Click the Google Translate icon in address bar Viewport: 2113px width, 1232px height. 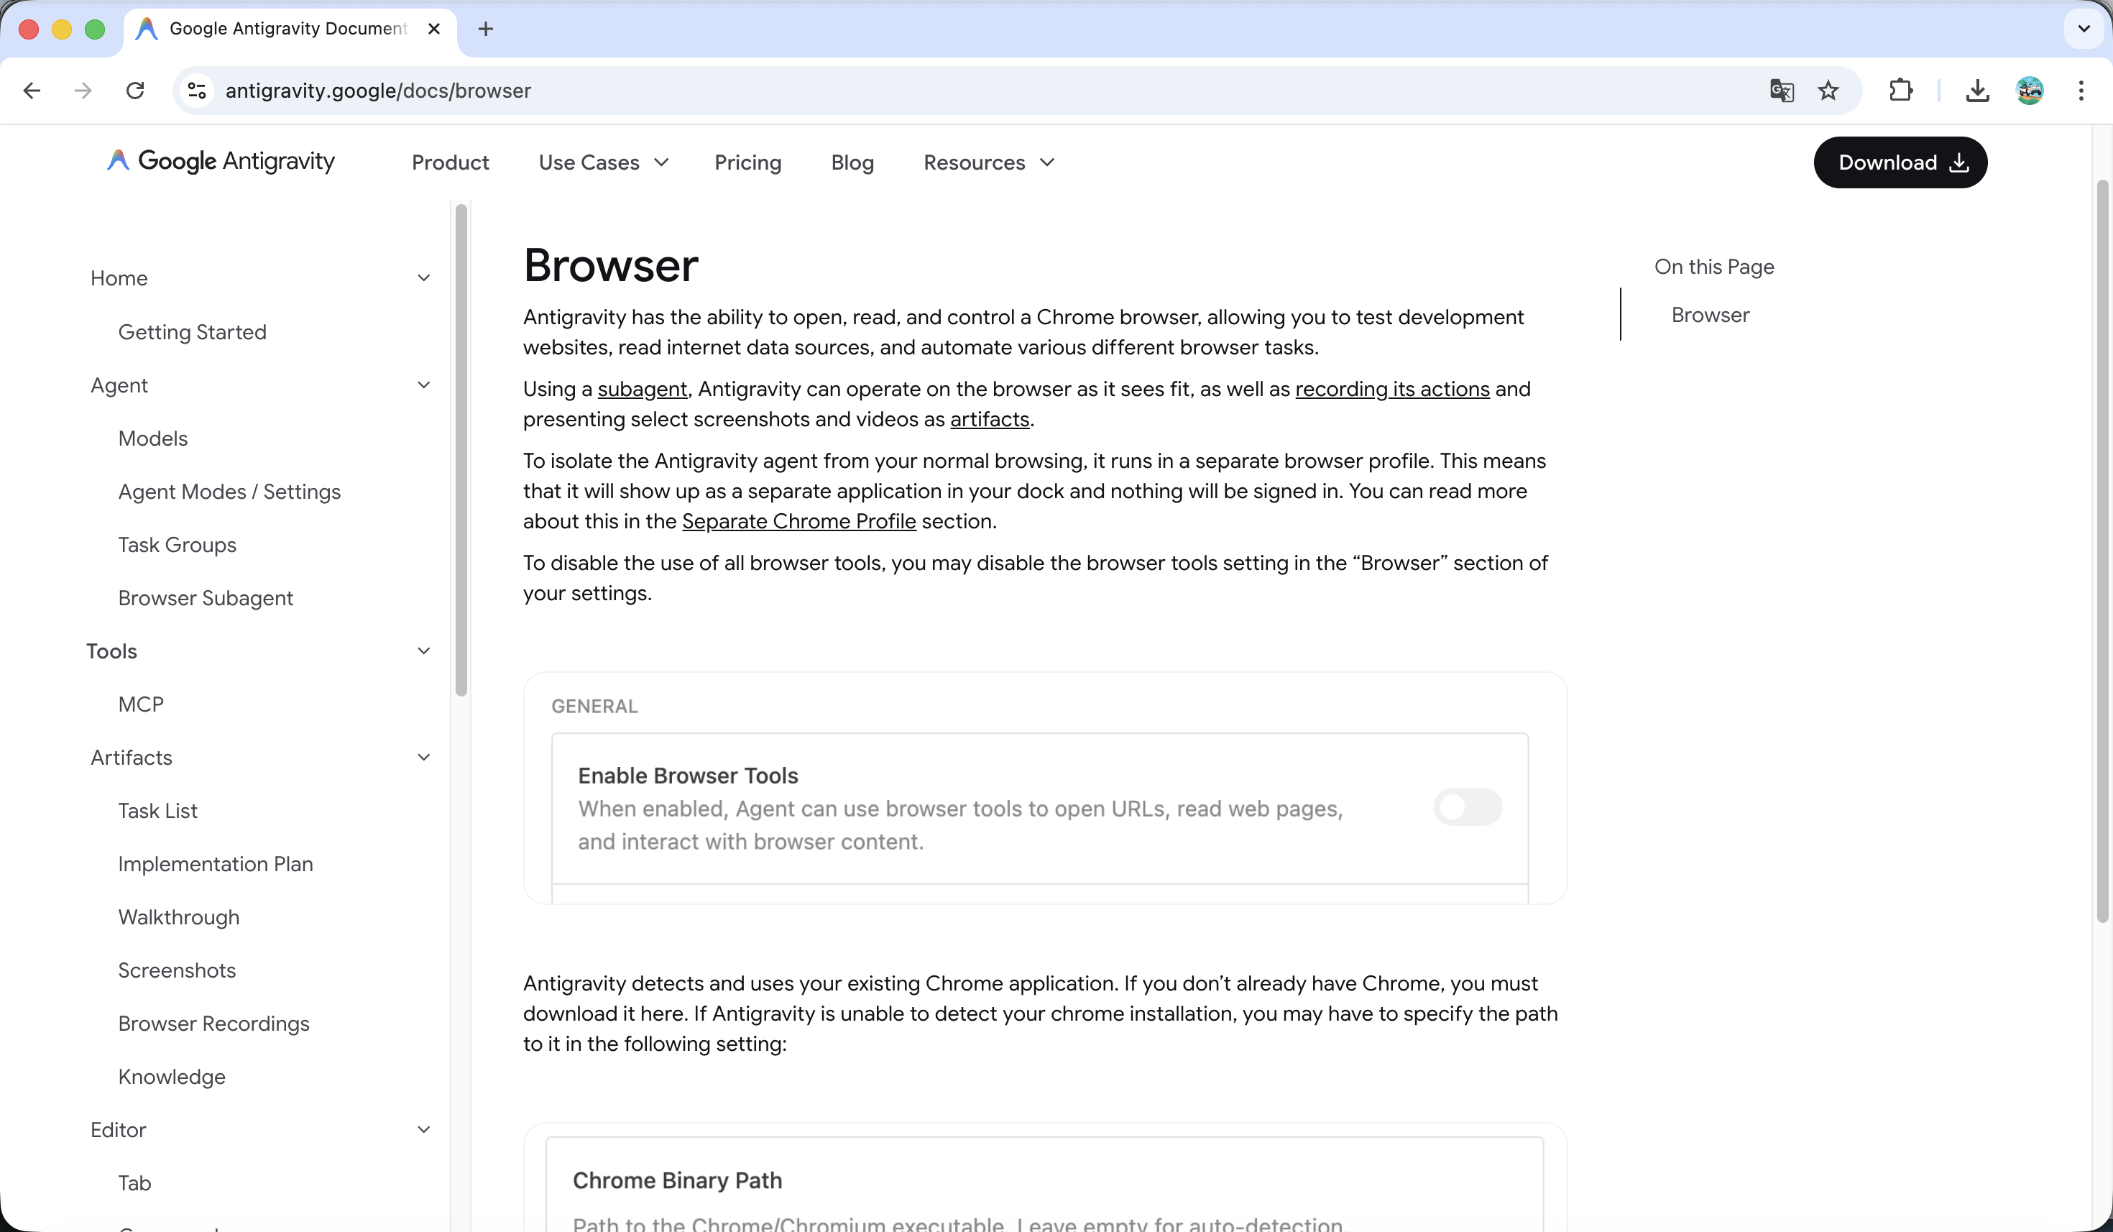(1781, 91)
